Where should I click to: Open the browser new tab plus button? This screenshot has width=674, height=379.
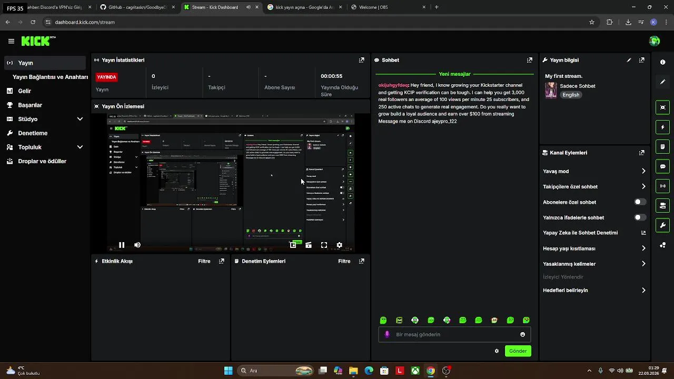coord(437,7)
